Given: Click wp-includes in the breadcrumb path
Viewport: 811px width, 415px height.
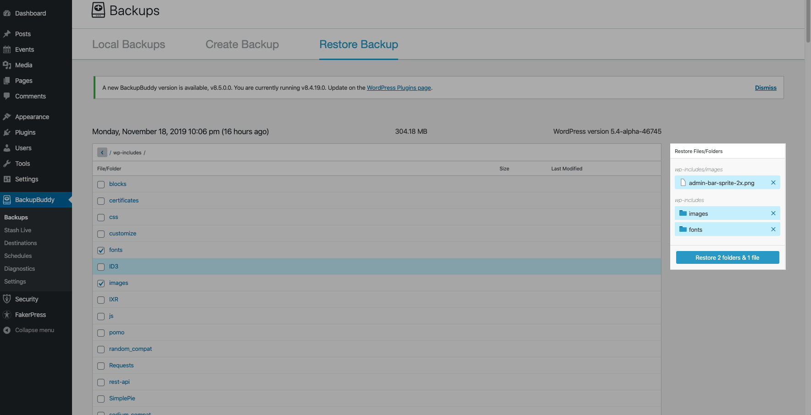Looking at the screenshot, I should click(x=128, y=153).
